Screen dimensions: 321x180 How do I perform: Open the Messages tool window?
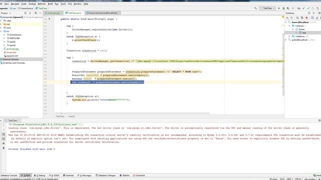(x=85, y=175)
